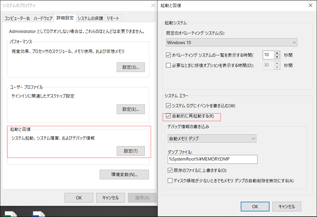317x217 pixels.
Task: Open 環境変数(N)... dialog
Action: pos(124,175)
